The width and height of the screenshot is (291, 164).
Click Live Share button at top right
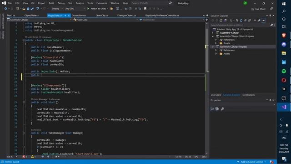point(259,9)
